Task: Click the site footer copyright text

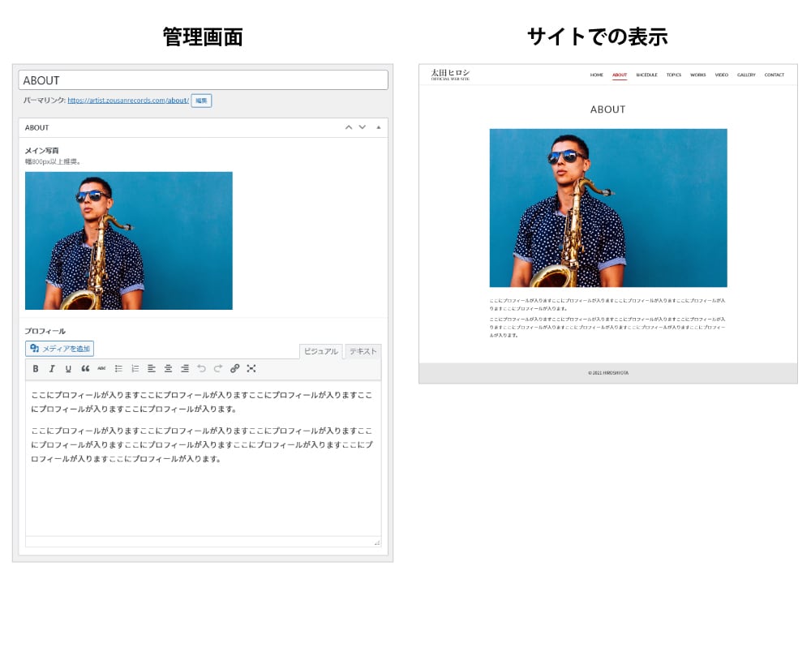Action: [x=608, y=373]
